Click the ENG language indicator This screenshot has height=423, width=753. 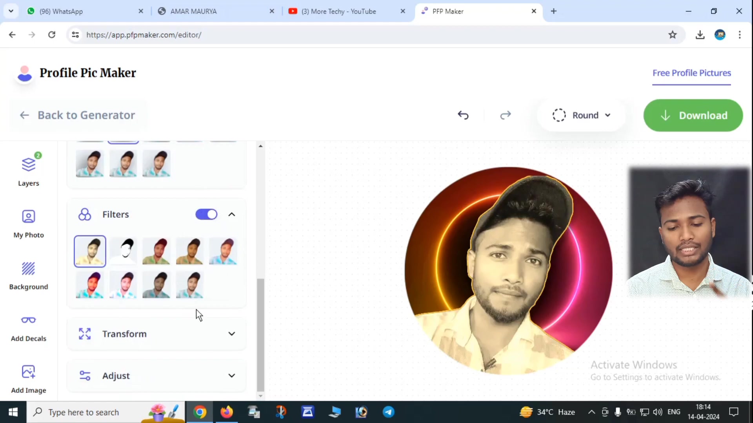(x=674, y=412)
